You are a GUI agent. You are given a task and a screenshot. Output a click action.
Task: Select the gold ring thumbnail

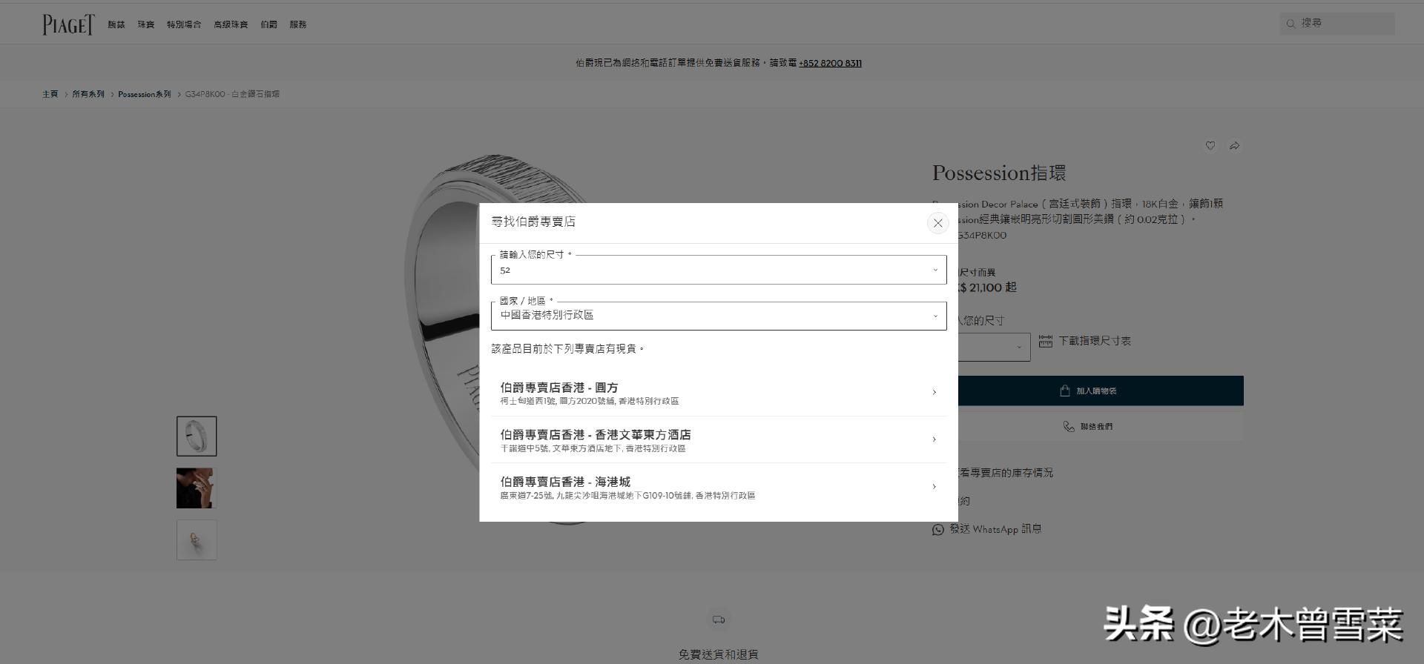pyautogui.click(x=197, y=539)
